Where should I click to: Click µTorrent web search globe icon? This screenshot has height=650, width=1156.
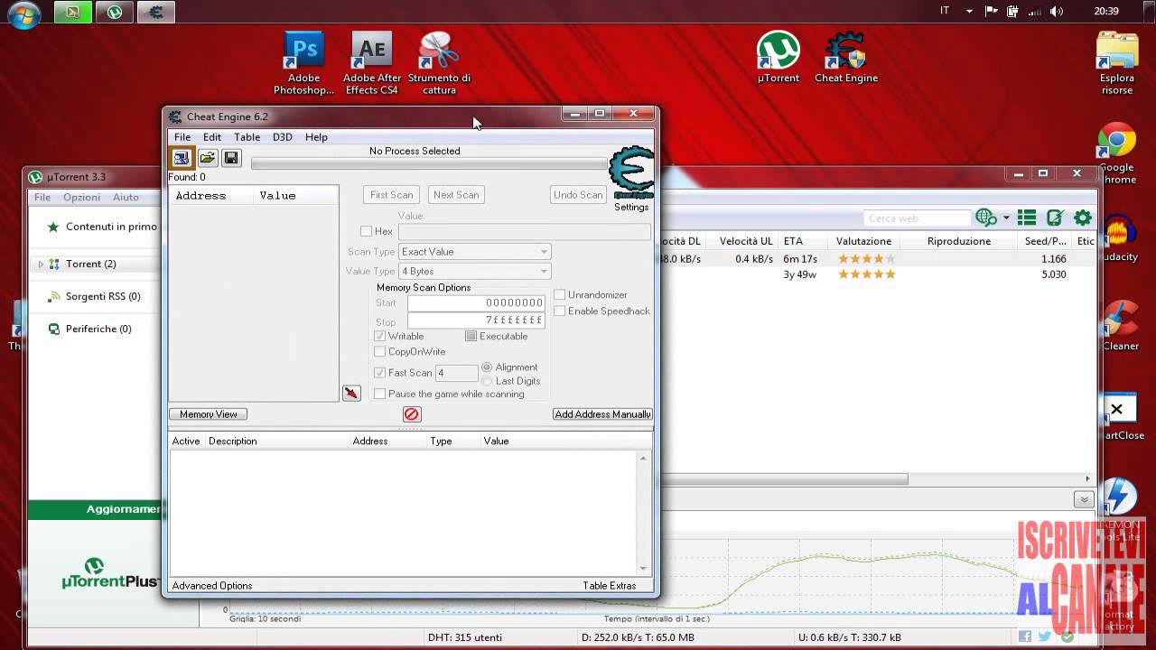coord(985,218)
